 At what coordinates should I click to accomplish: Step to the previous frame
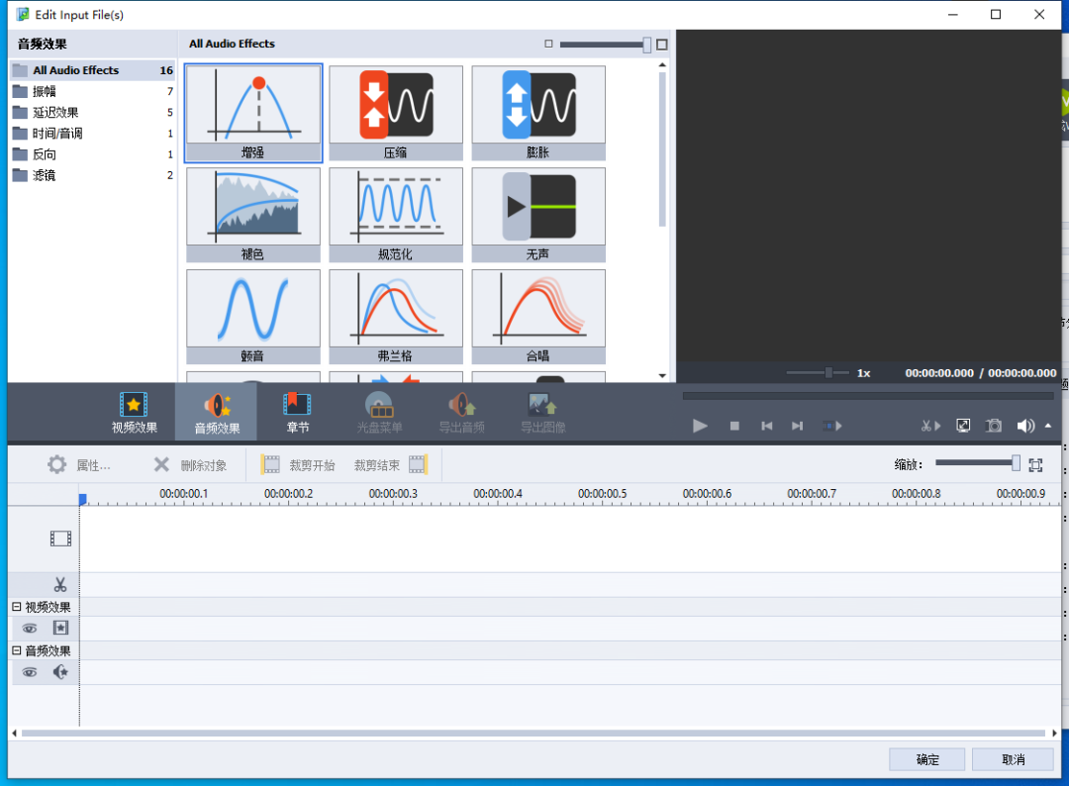pyautogui.click(x=767, y=426)
